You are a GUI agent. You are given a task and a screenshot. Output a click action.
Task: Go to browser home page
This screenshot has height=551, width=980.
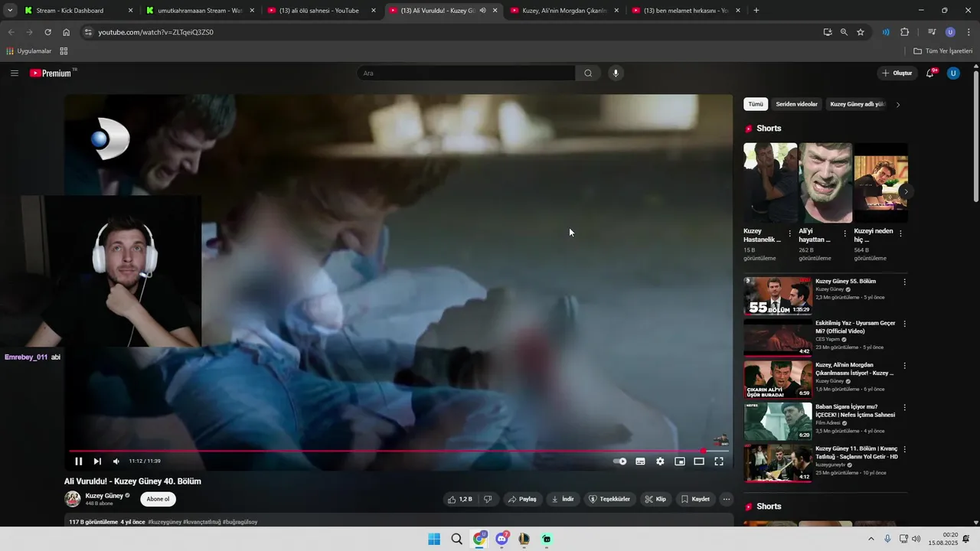click(x=67, y=32)
